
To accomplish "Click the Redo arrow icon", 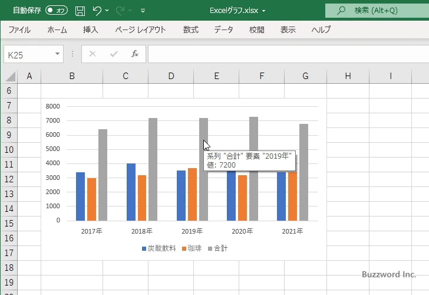I will [x=120, y=11].
